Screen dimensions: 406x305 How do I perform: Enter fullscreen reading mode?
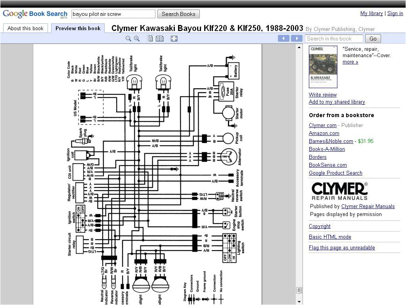[174, 39]
